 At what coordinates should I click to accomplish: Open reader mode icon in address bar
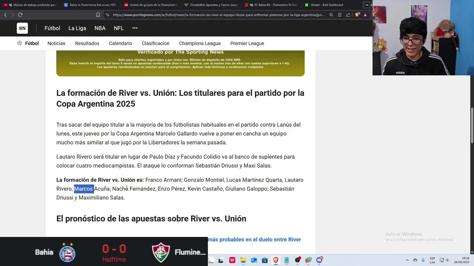tap(340, 15)
